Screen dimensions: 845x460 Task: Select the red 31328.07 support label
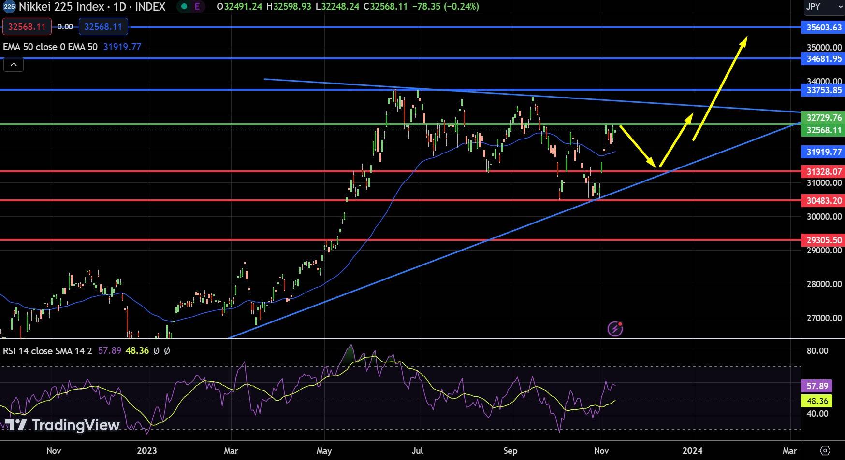(x=823, y=172)
